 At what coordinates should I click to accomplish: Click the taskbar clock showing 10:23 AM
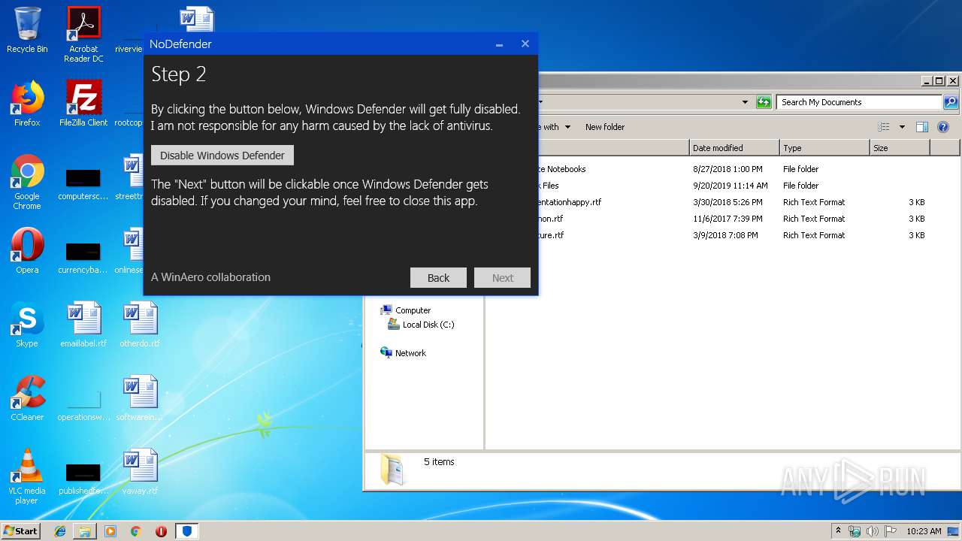coord(924,531)
